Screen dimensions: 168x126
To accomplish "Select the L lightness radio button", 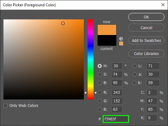I will pyautogui.click(x=134, y=66).
